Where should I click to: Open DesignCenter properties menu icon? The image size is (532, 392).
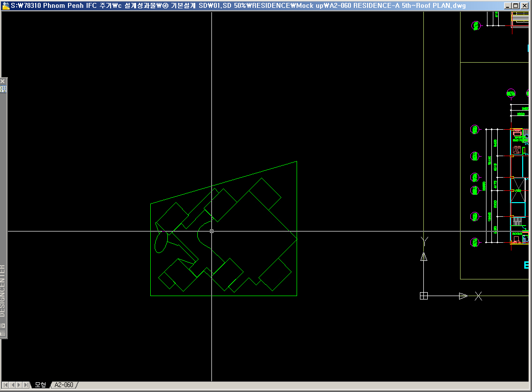3,333
